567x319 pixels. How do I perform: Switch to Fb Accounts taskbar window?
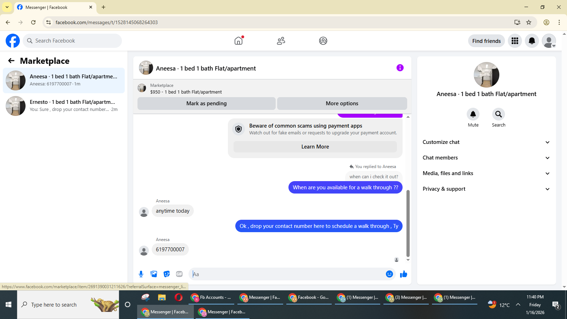click(x=211, y=297)
